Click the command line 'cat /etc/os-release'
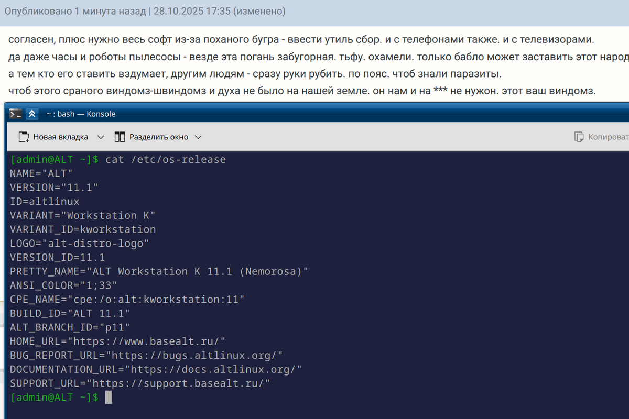Screen dimensions: 629x419 tap(166, 159)
